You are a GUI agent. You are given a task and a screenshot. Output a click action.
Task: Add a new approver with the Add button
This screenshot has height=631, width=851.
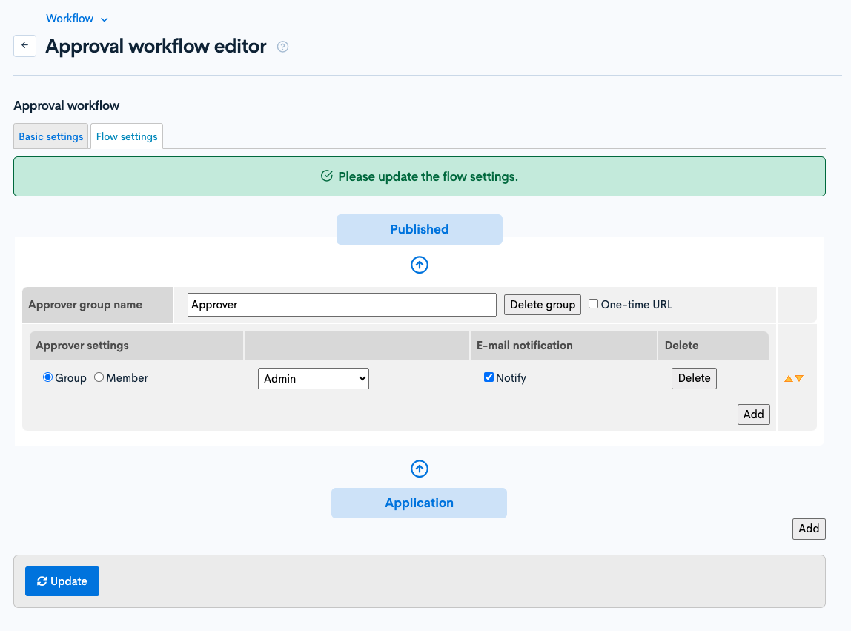point(753,414)
